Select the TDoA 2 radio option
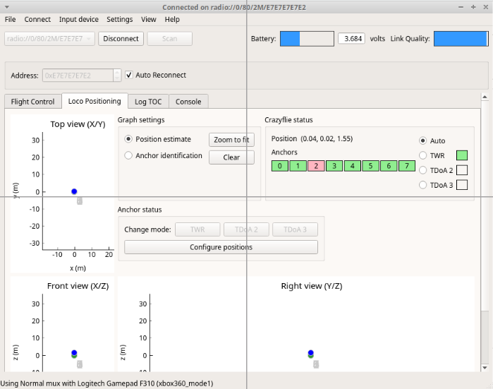Screen dimensions: 493x389 [424, 170]
